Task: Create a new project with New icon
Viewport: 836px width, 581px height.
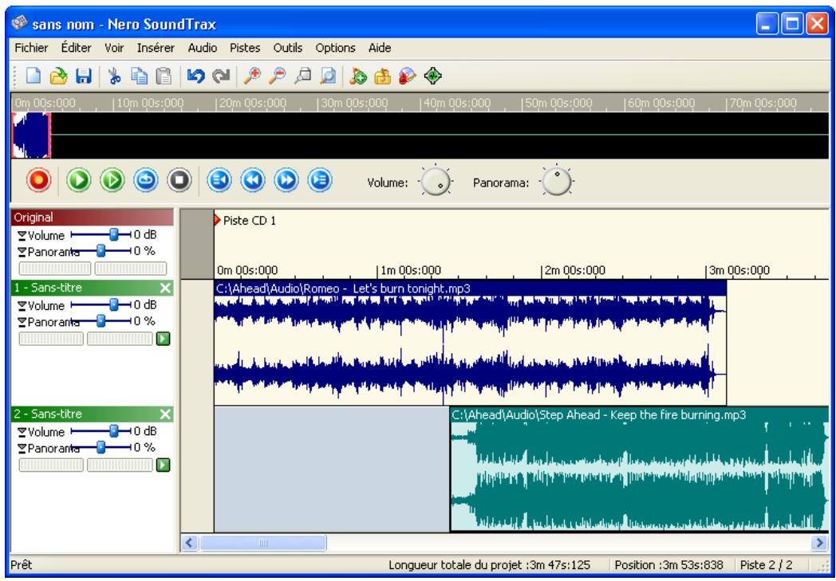Action: pyautogui.click(x=33, y=77)
